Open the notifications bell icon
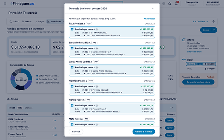 tap(176, 3)
